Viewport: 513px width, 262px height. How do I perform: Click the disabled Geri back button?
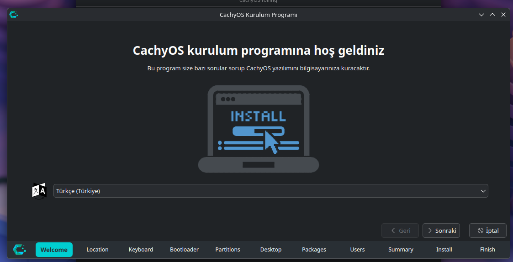coord(400,231)
